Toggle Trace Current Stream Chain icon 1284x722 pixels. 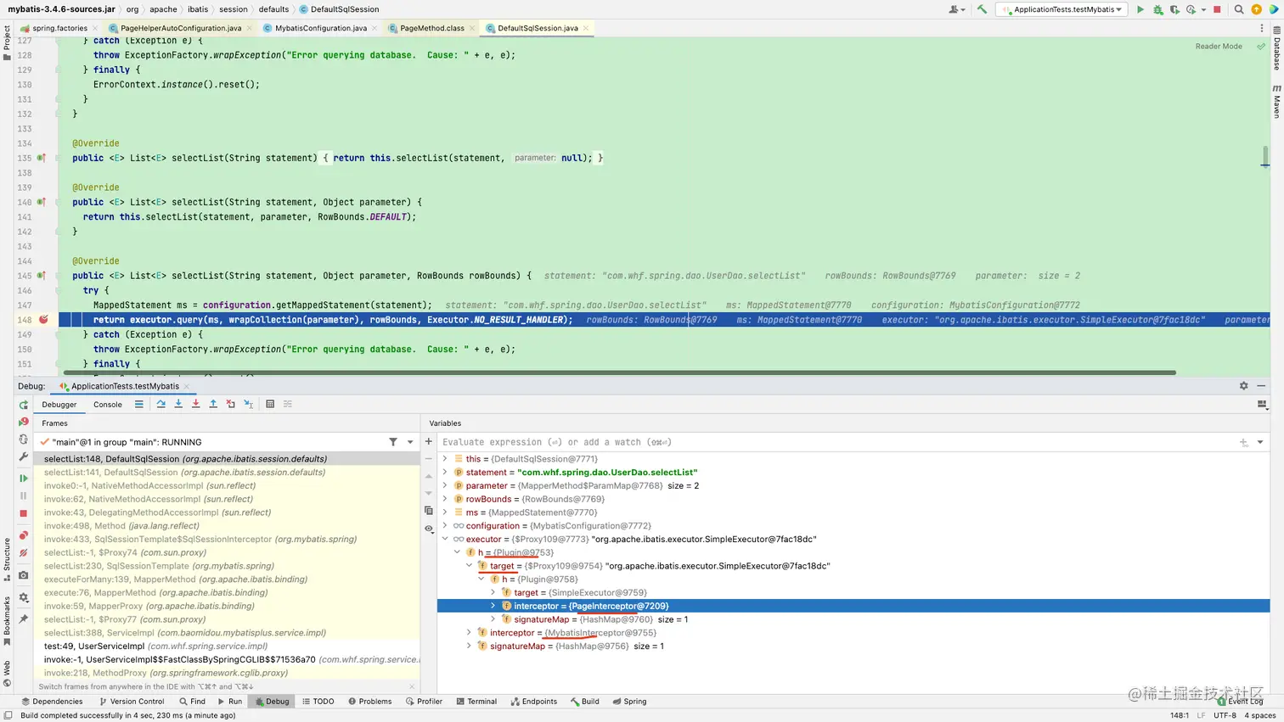pyautogui.click(x=288, y=404)
